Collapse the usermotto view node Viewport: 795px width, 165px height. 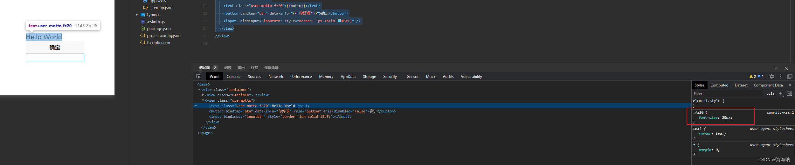click(x=203, y=100)
